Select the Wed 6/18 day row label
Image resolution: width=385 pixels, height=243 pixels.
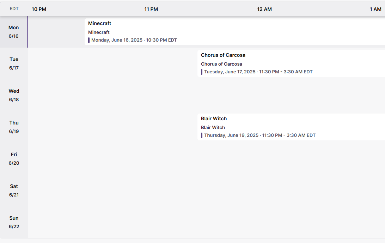click(14, 95)
